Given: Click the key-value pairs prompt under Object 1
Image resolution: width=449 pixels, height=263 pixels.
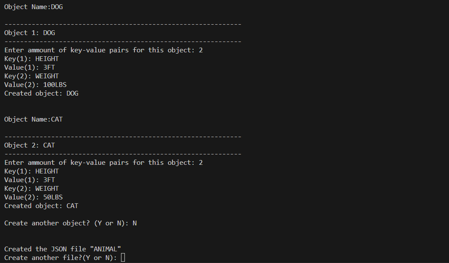Looking at the screenshot, I should pyautogui.click(x=103, y=50).
